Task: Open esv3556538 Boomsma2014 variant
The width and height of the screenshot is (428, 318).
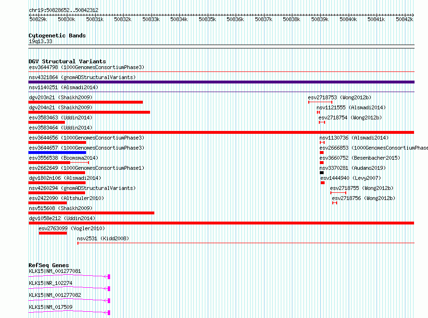Action: [x=63, y=158]
